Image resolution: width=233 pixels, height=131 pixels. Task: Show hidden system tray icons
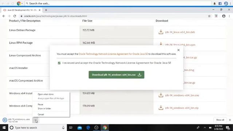tap(205, 128)
